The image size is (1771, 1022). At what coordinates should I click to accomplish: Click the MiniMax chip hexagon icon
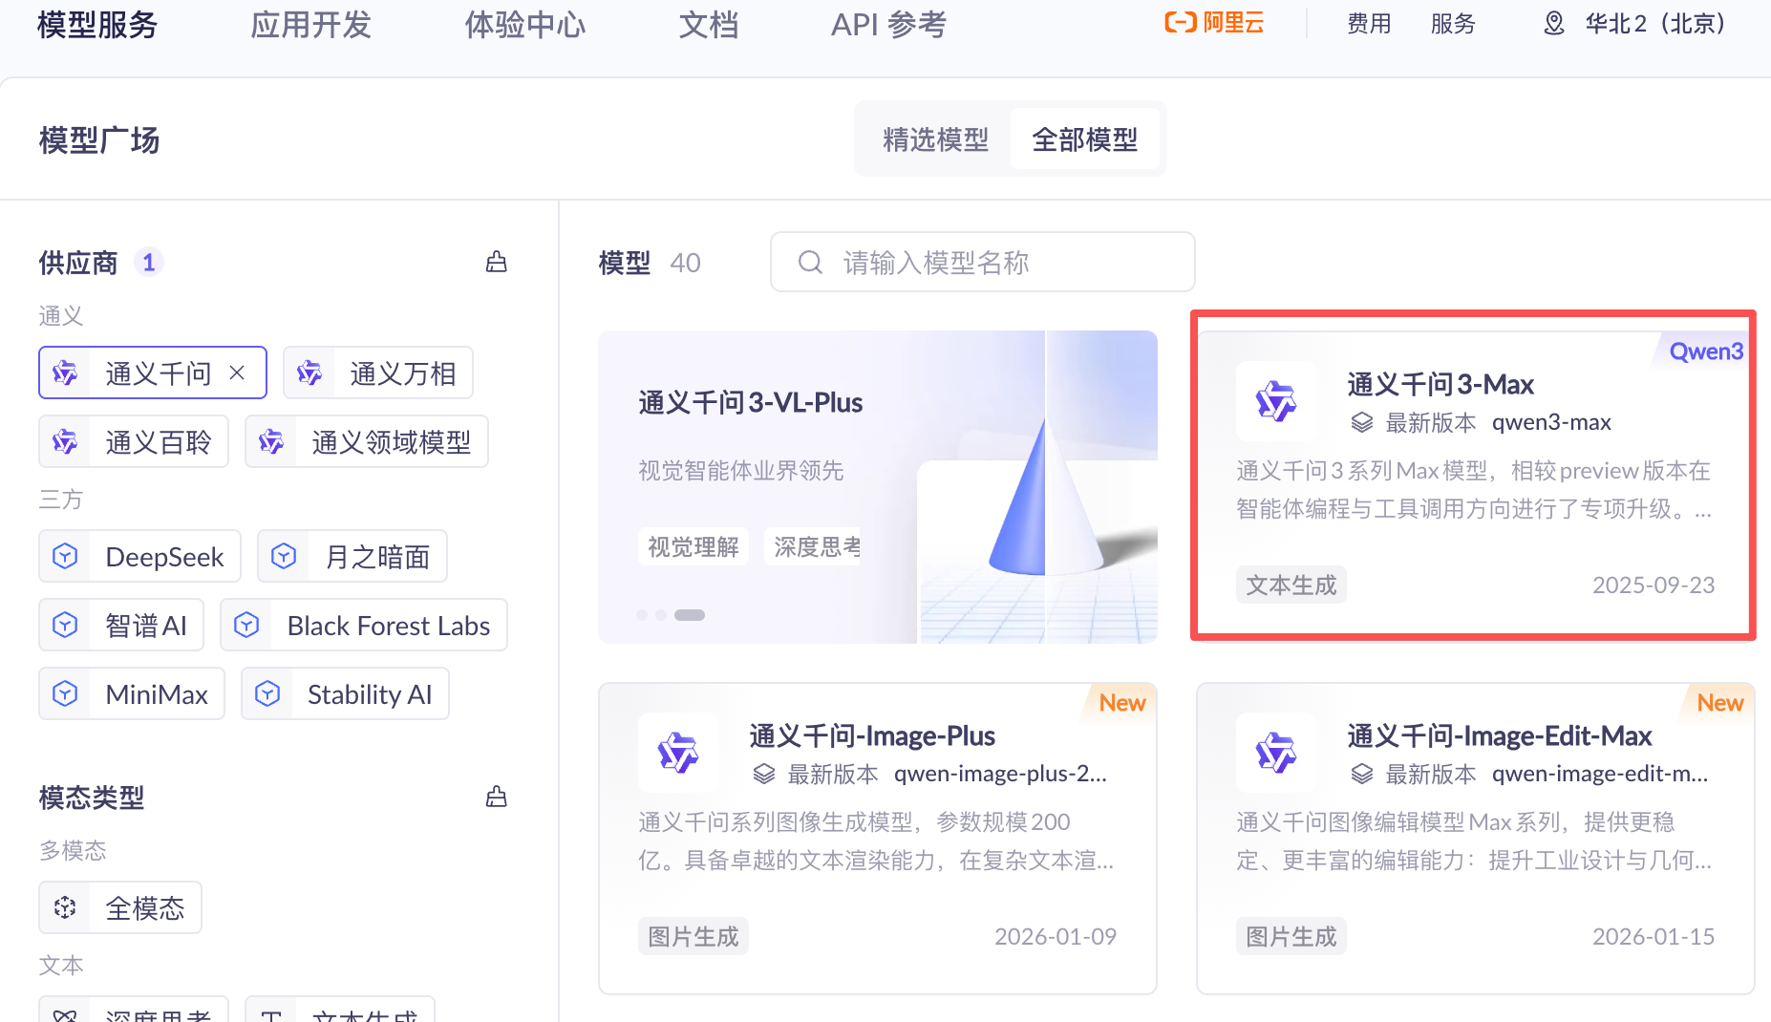point(65,693)
